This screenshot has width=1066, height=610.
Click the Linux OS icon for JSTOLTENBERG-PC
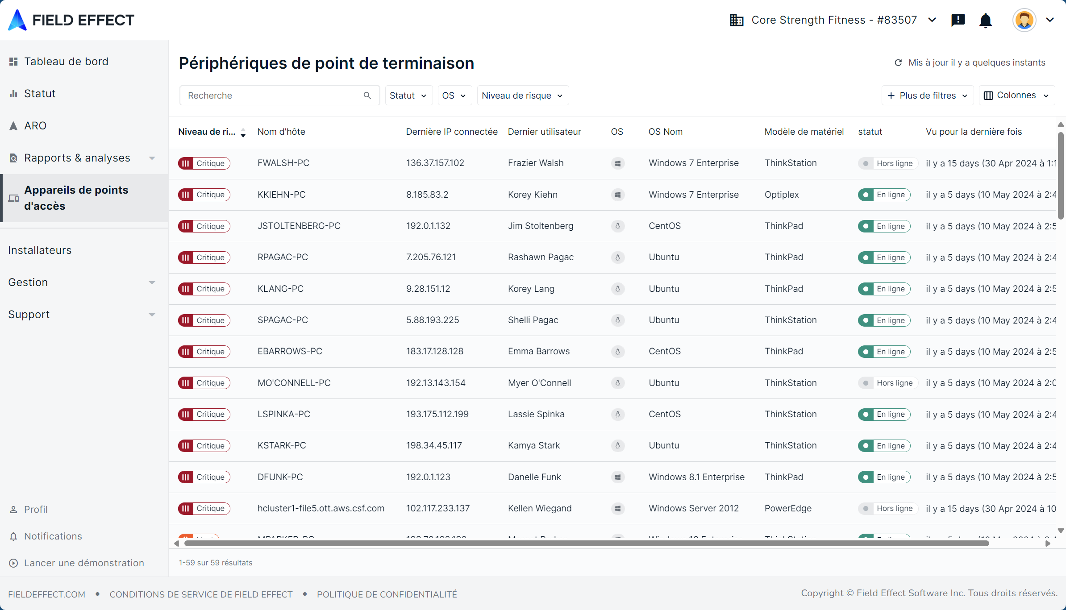coord(617,226)
